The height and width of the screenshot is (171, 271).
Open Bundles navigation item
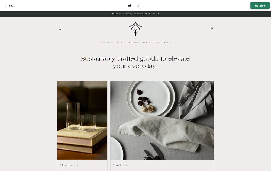coord(168,43)
